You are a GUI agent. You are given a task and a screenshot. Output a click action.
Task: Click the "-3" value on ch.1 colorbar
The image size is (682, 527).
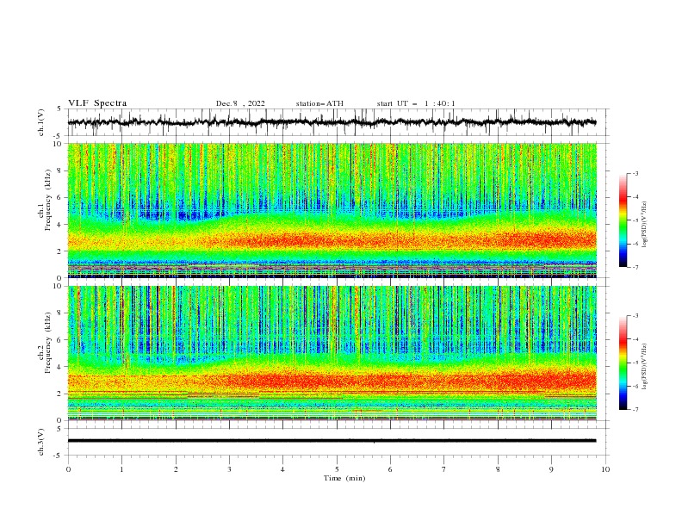click(635, 174)
